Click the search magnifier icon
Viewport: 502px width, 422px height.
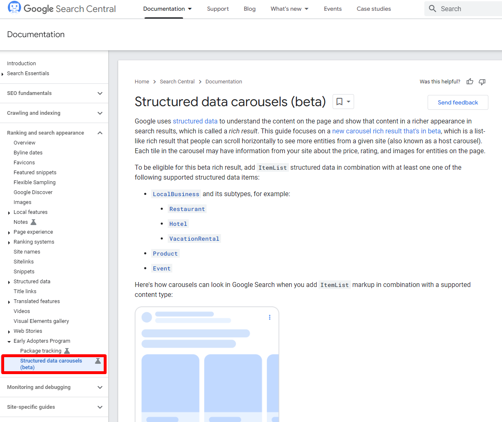[x=433, y=9]
